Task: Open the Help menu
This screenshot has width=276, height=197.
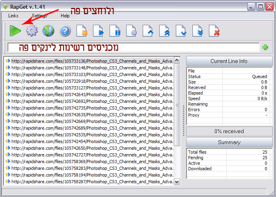Action: [x=65, y=16]
